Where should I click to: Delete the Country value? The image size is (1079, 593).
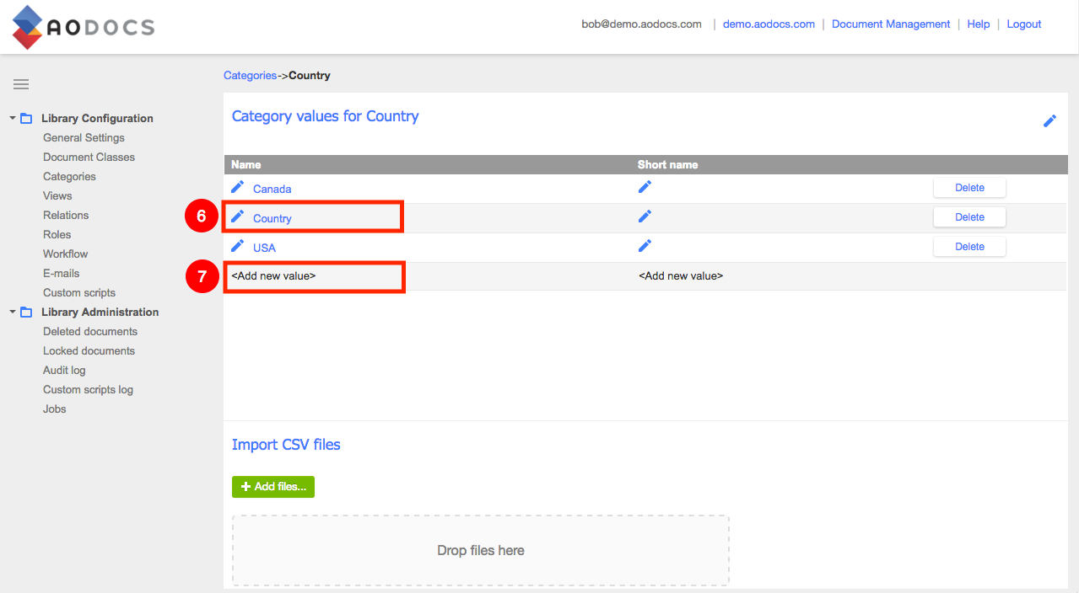coord(969,217)
